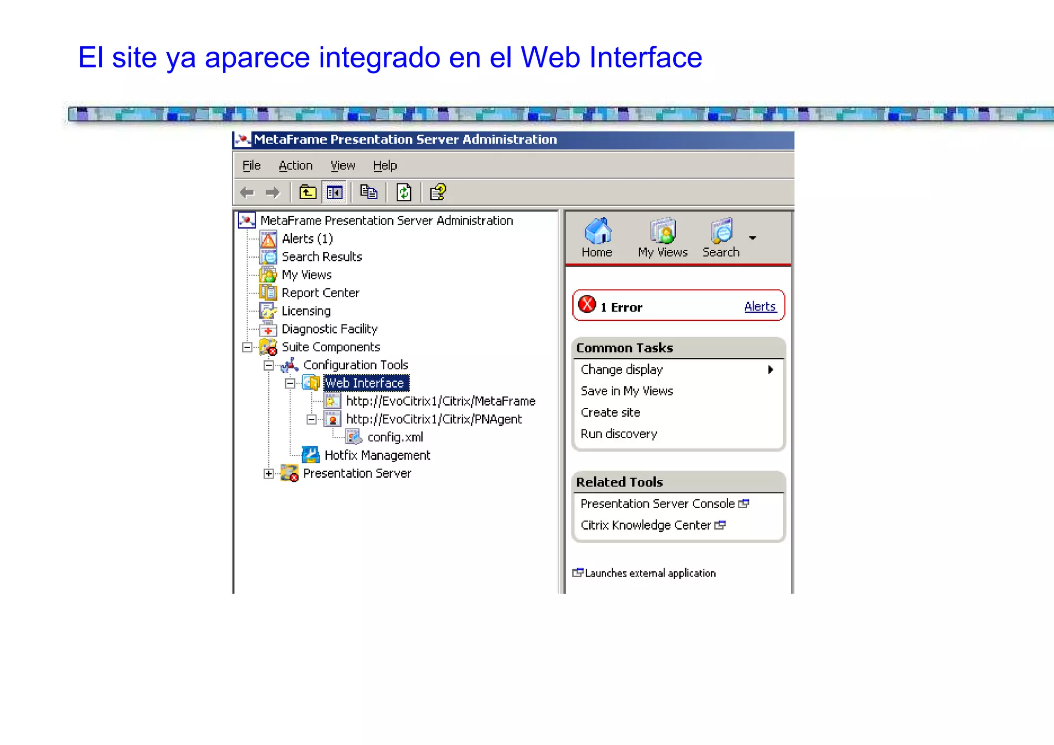Viewport: 1054px width, 745px height.
Task: Open the Action menu
Action: [295, 165]
